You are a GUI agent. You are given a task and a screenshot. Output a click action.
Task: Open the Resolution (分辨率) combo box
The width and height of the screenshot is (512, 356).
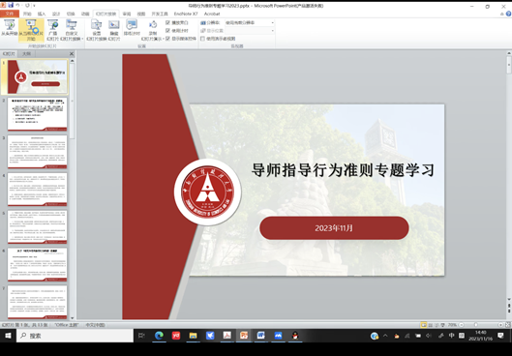click(x=250, y=23)
